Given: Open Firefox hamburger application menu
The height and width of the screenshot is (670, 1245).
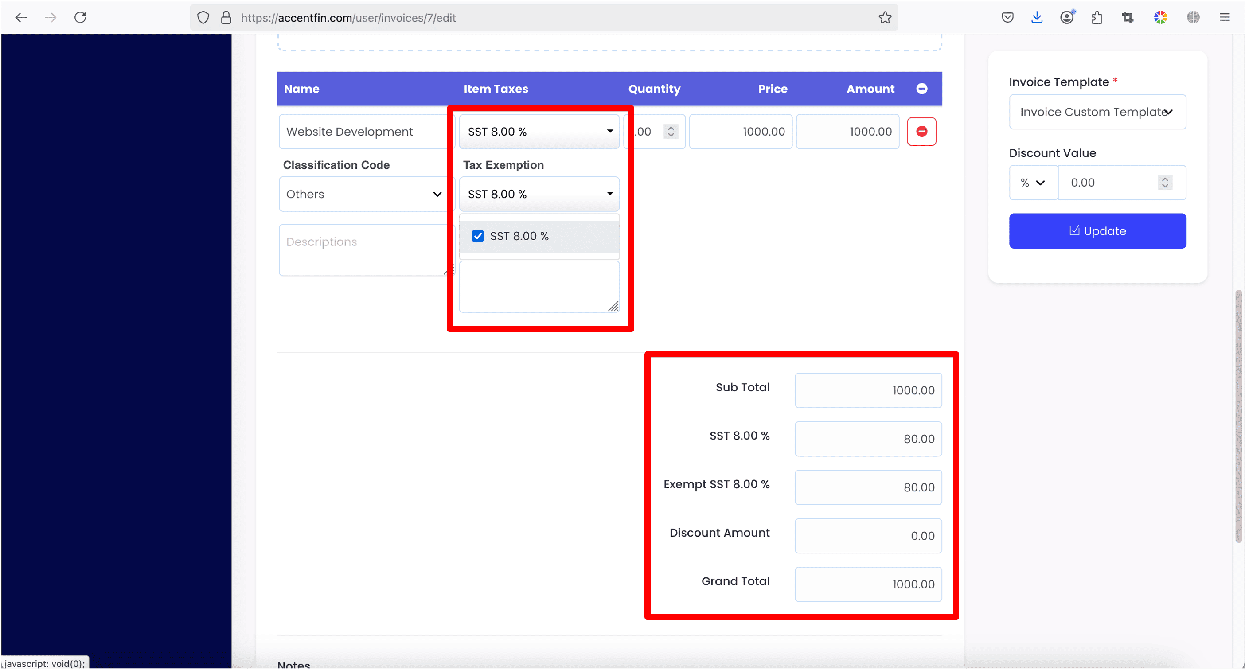Looking at the screenshot, I should 1224,18.
